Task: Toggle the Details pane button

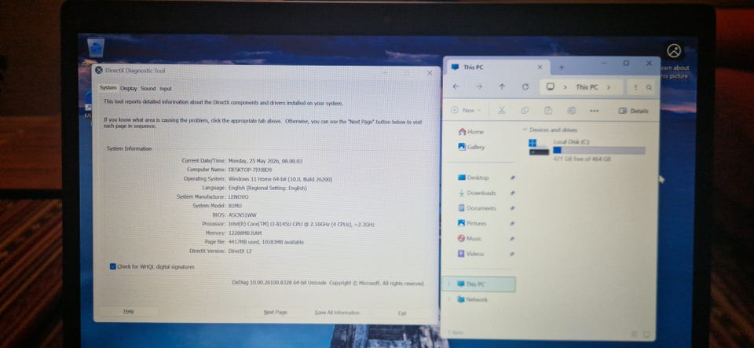Action: point(633,111)
